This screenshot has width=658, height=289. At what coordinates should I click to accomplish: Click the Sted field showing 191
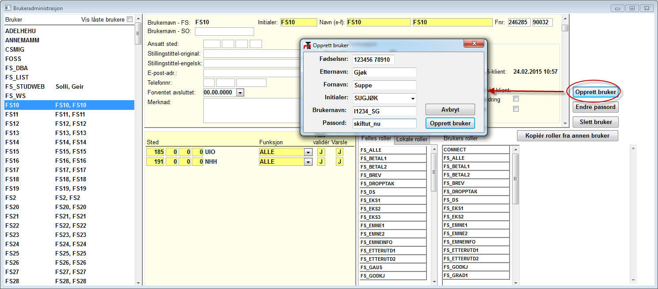156,161
